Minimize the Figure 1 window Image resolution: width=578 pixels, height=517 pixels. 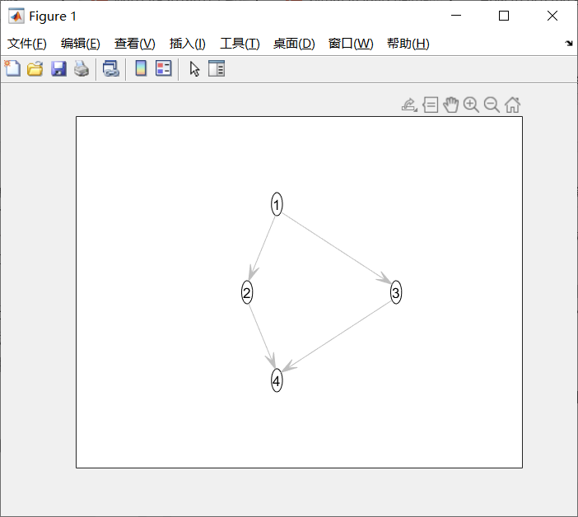pos(456,16)
